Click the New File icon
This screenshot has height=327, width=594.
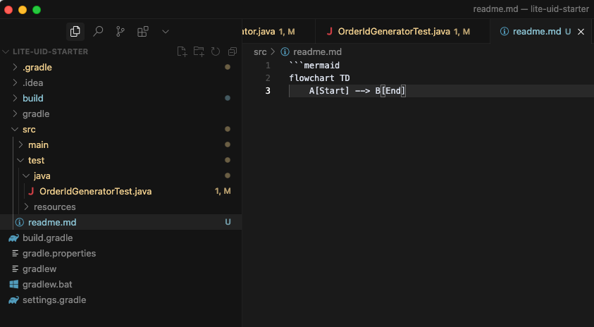click(182, 51)
